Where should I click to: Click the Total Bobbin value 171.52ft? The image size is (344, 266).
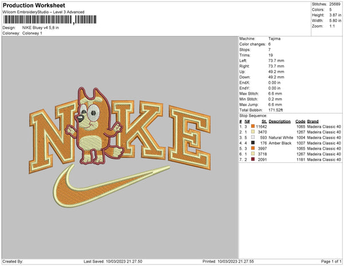click(x=276, y=110)
